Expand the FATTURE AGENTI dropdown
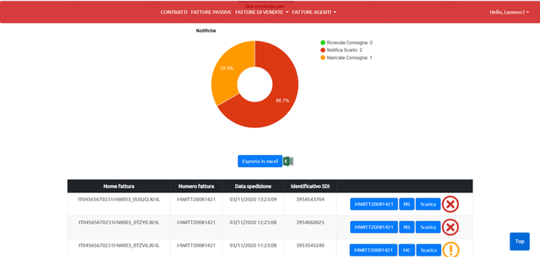The image size is (540, 257). pos(314,12)
